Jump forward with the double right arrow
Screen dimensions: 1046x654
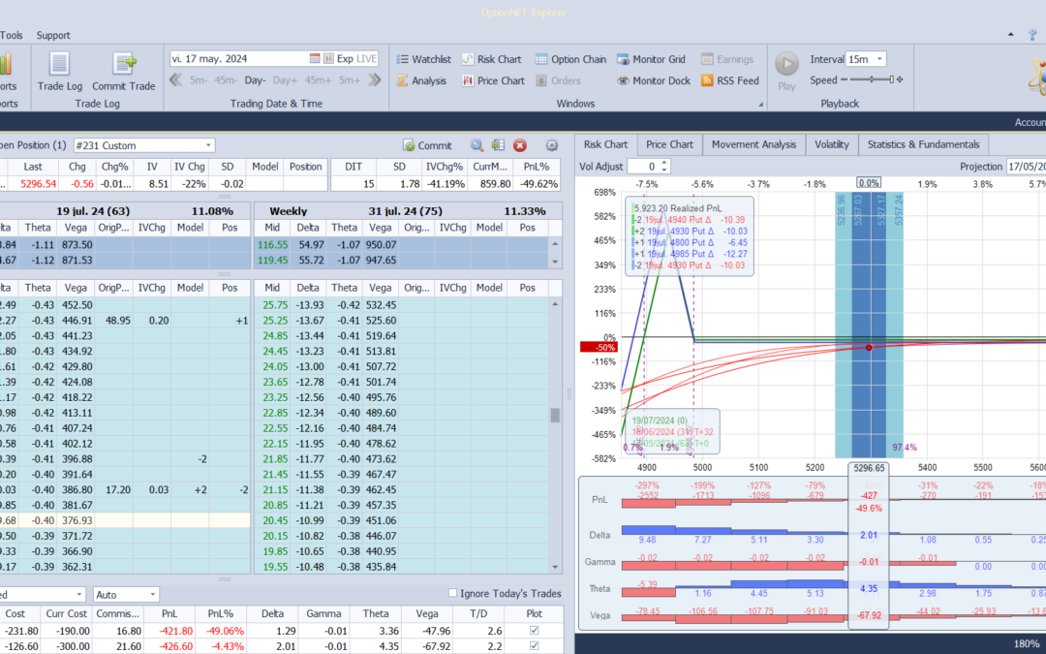tap(374, 80)
